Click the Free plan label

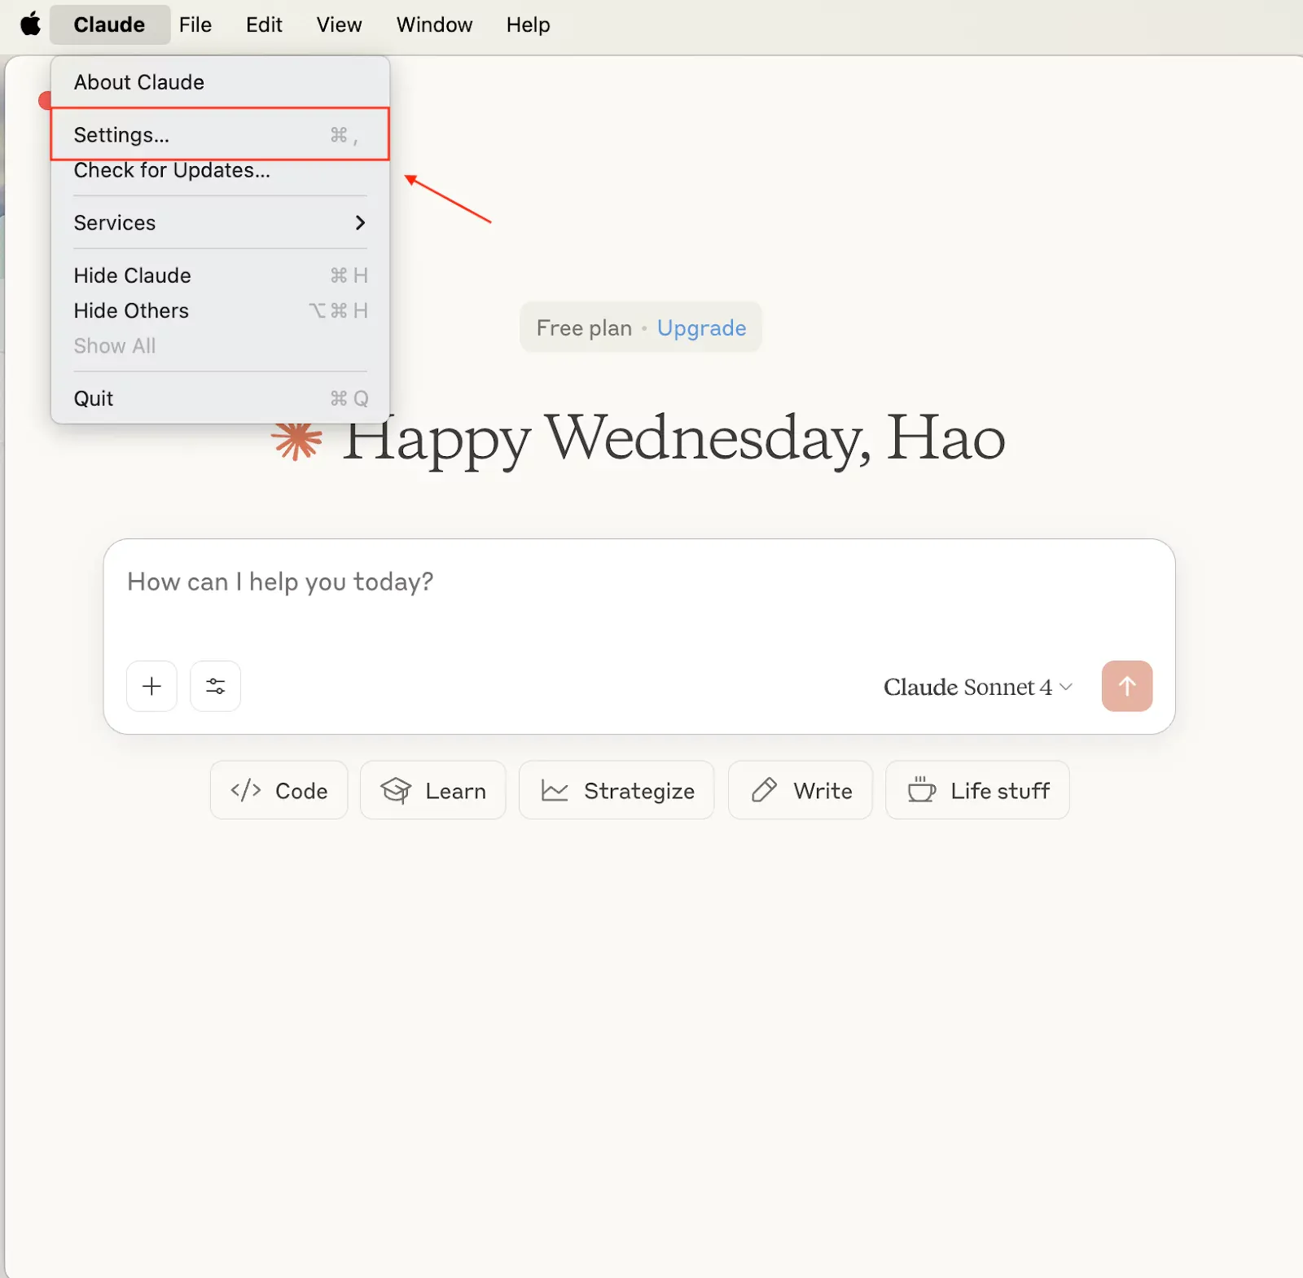(x=584, y=327)
